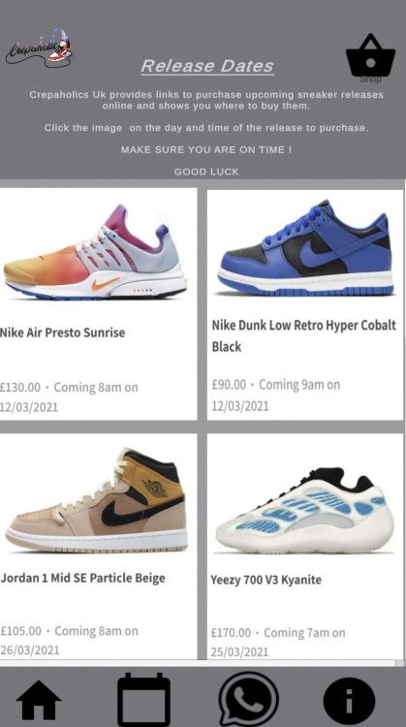The image size is (406, 727).
Task: Open Yeezy 700 V3 Kyanite title
Action: [x=266, y=580]
